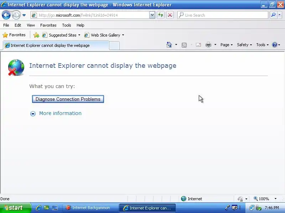Click the Print icon

pos(208,45)
